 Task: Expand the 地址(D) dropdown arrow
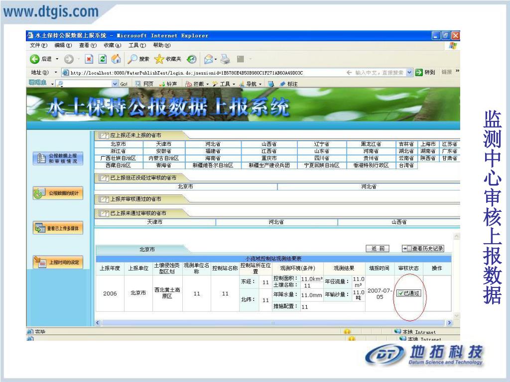coord(56,73)
